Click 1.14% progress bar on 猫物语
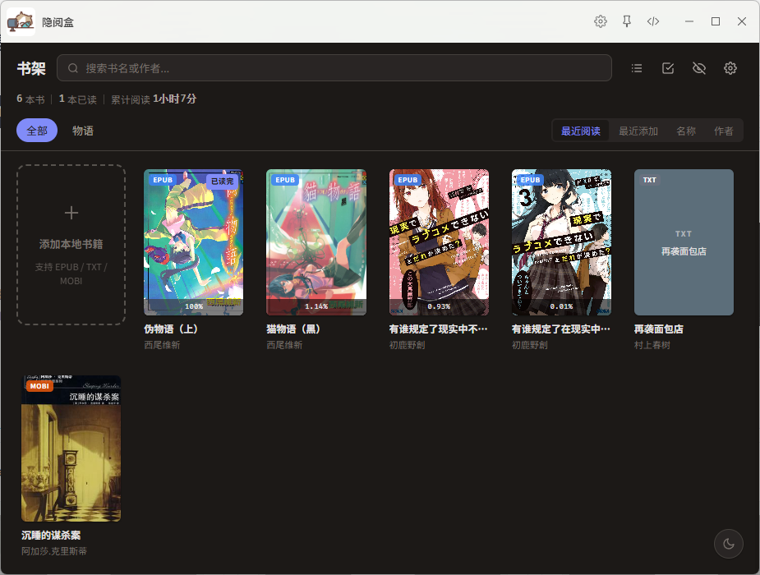The image size is (760, 575). [316, 306]
